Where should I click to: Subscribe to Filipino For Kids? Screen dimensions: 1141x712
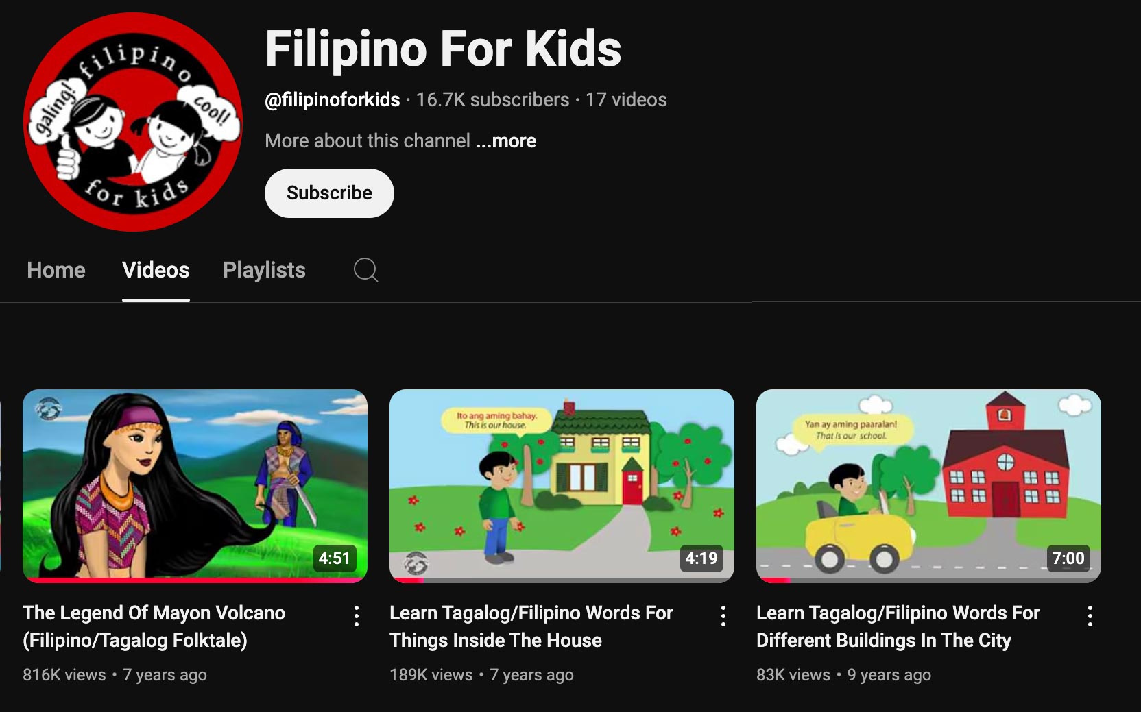pyautogui.click(x=329, y=193)
